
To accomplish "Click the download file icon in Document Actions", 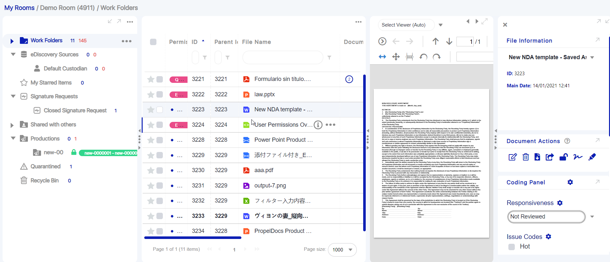I will click(537, 157).
